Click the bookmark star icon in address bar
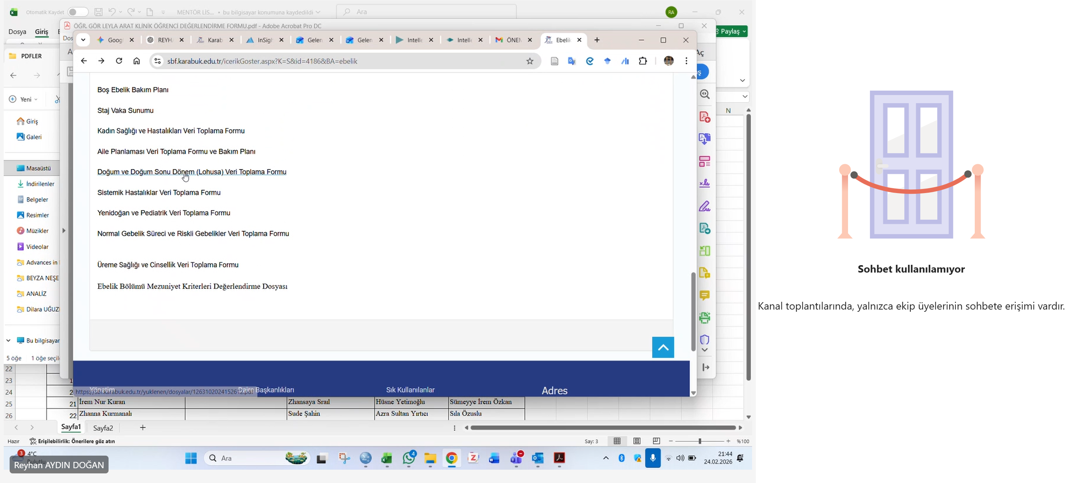 (x=530, y=61)
